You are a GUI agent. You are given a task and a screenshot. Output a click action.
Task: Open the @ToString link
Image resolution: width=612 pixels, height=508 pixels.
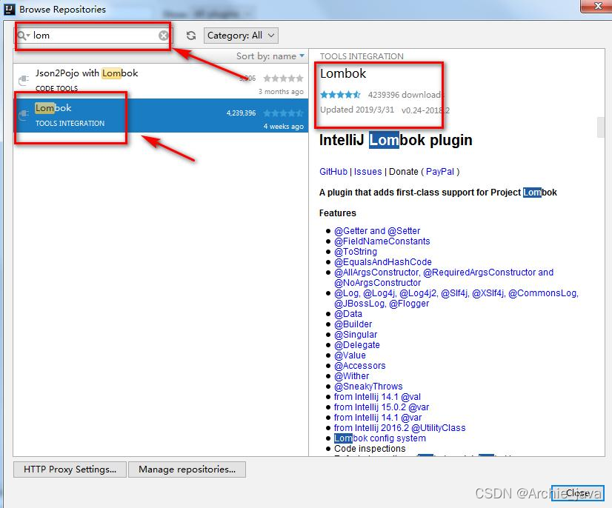pos(356,252)
